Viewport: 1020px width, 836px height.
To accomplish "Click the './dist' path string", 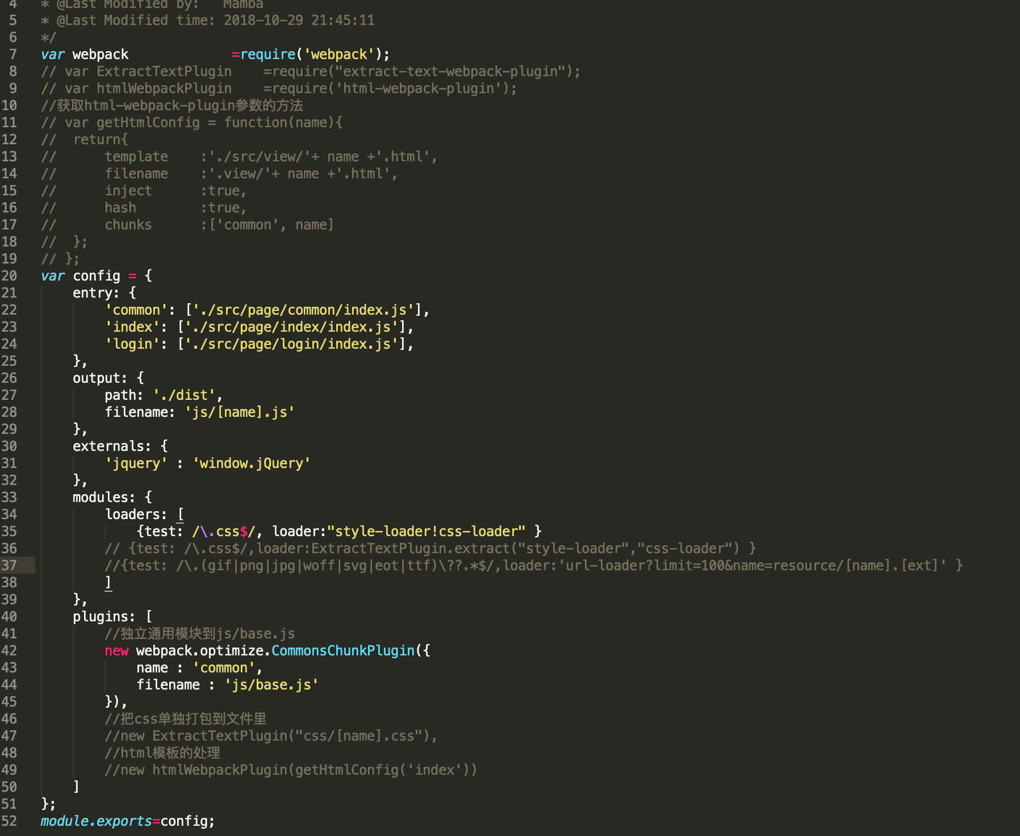I will [x=184, y=395].
